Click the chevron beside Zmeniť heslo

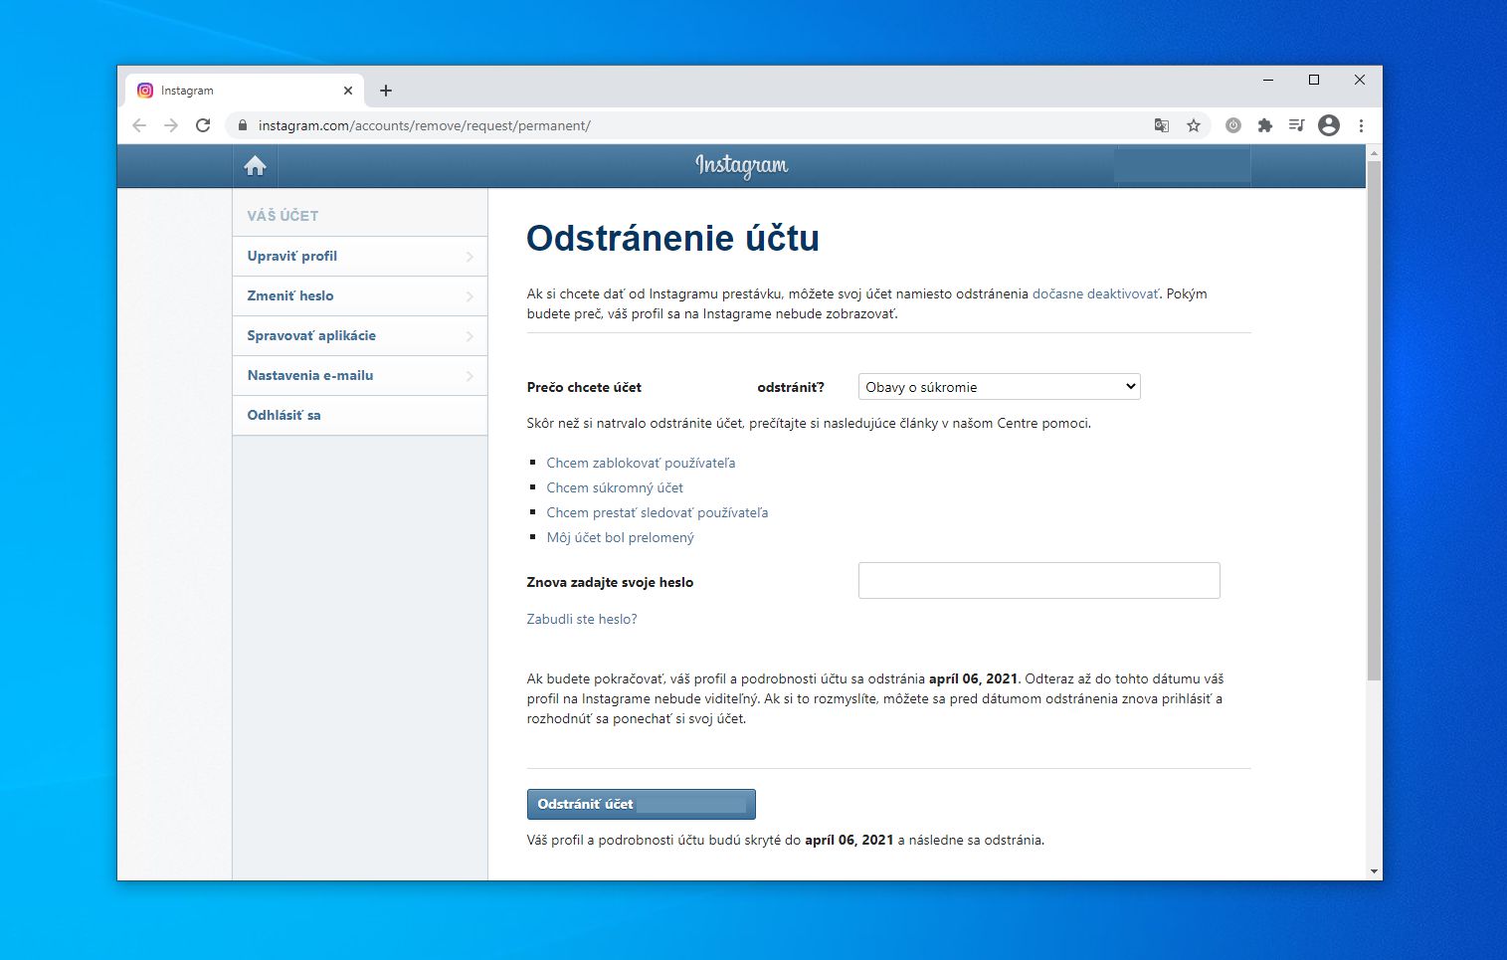470,296
